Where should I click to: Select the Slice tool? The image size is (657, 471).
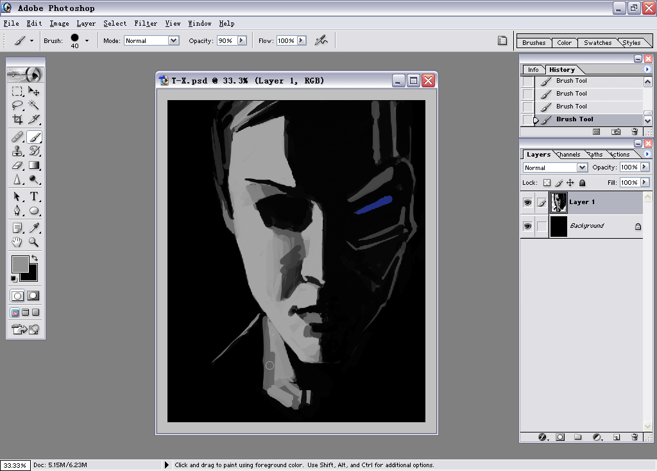(33, 119)
